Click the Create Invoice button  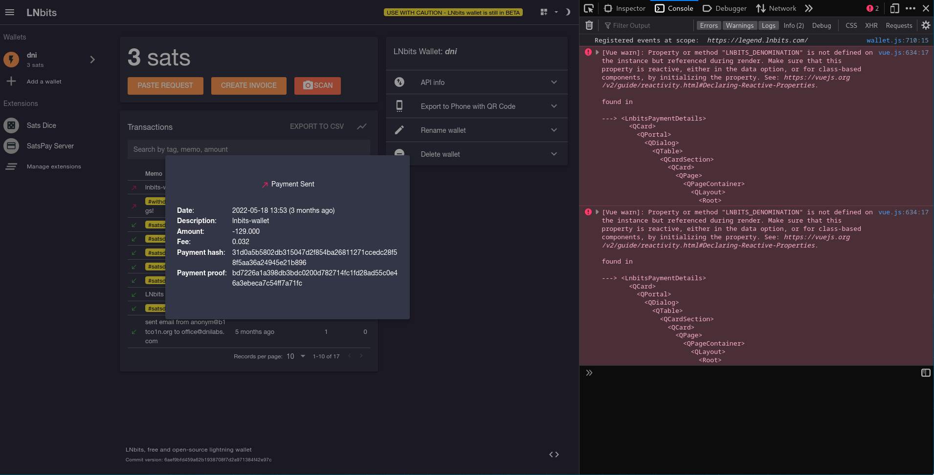pos(248,85)
